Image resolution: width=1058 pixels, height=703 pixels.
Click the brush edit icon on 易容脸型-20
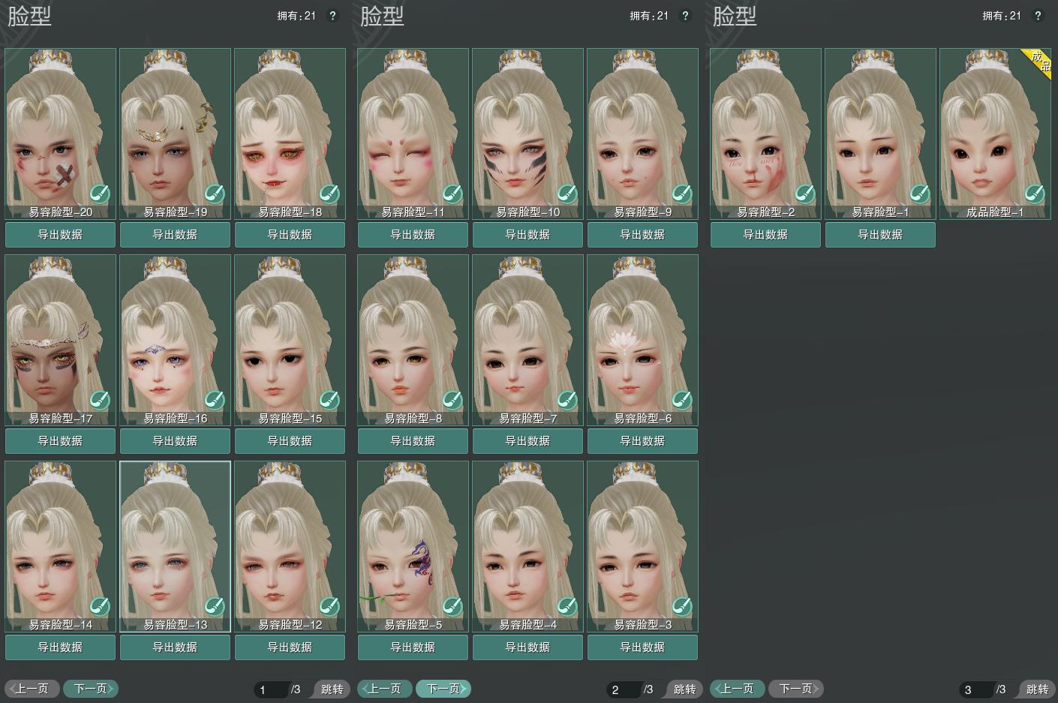100,194
